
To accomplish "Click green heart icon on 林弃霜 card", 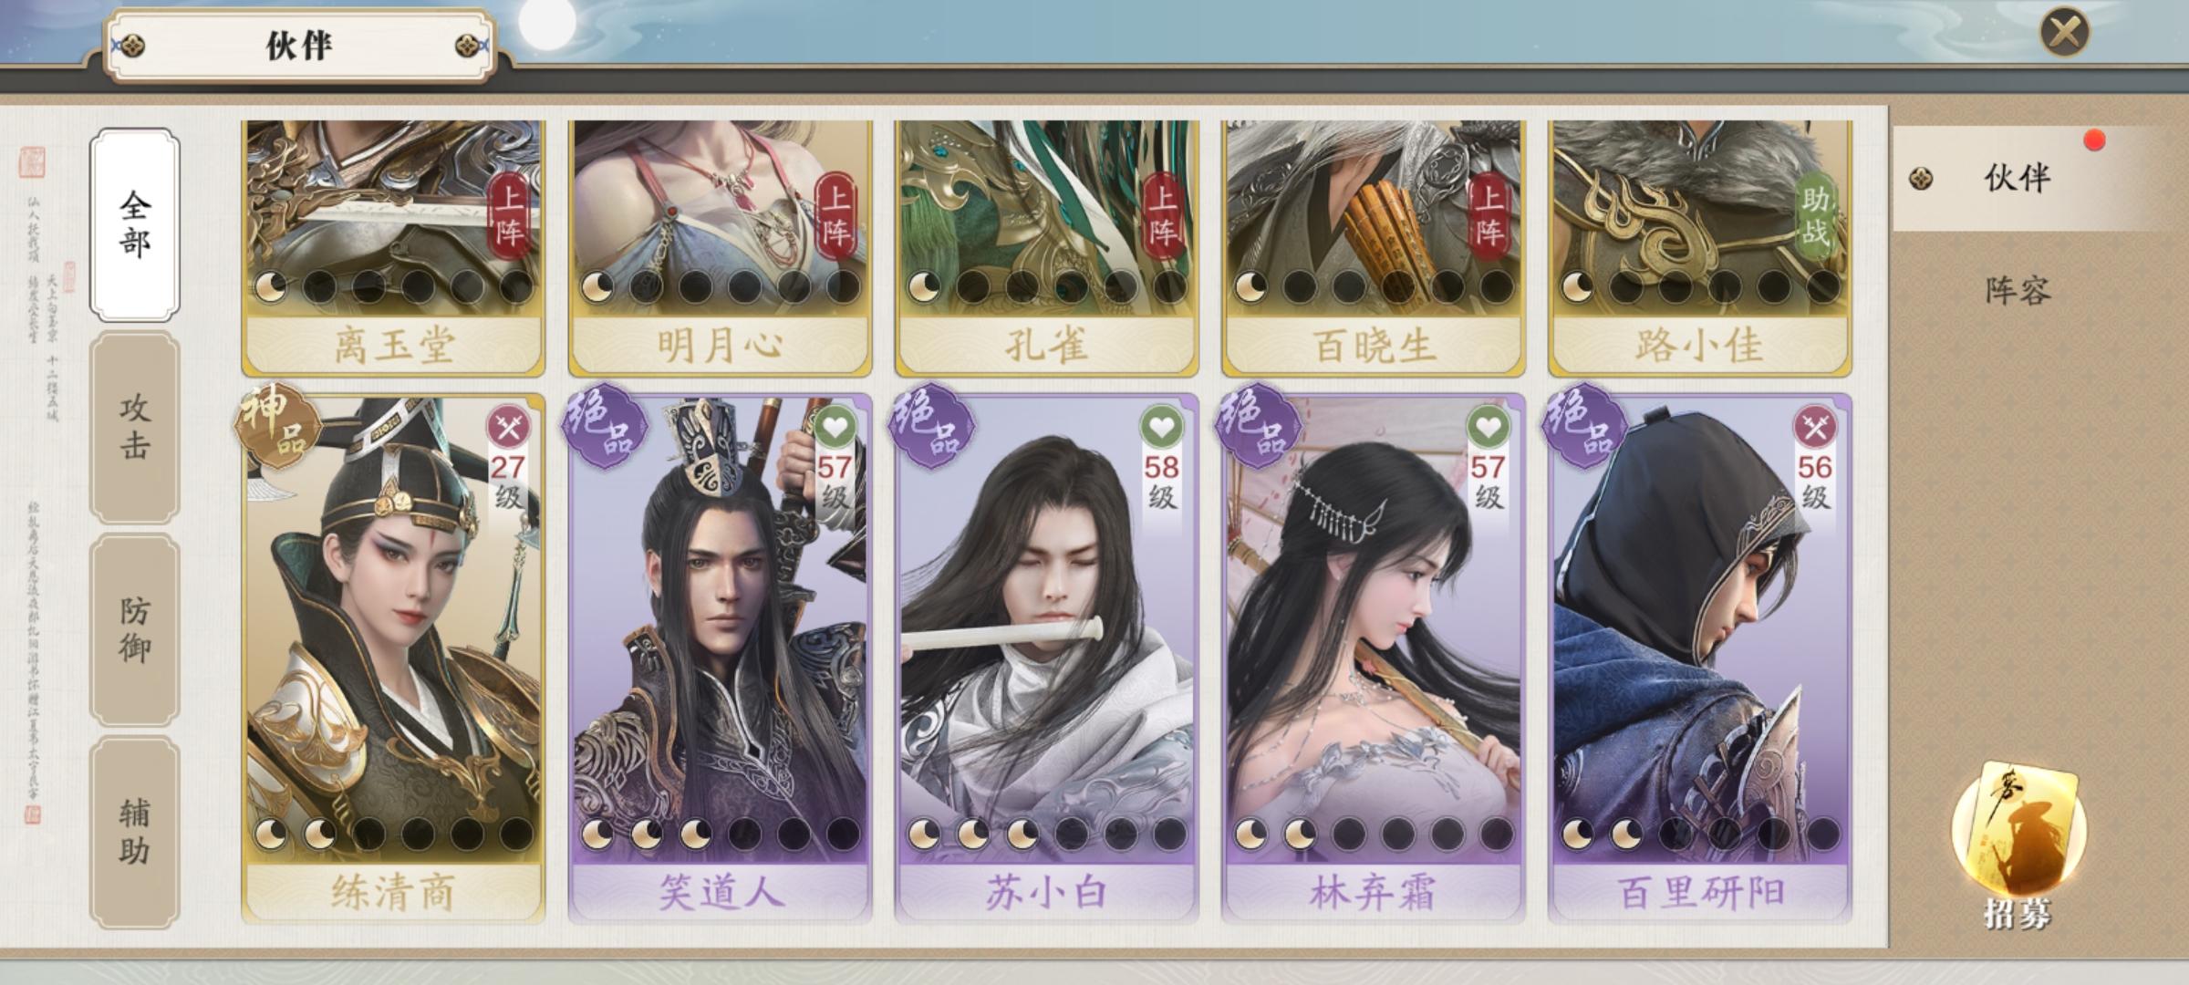I will click(x=1488, y=427).
